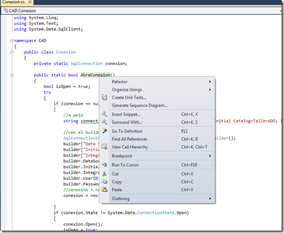
Task: Expand Outlining submenu arrow
Action: pos(210,198)
